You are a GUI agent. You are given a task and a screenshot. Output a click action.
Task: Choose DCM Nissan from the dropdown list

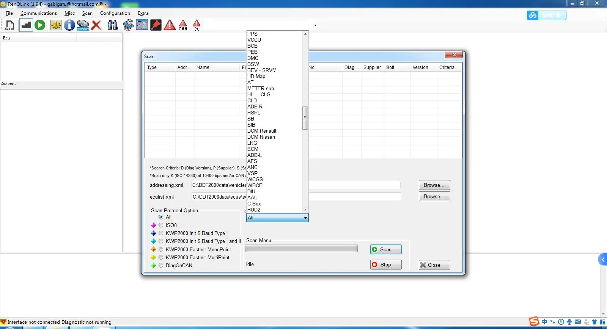261,137
